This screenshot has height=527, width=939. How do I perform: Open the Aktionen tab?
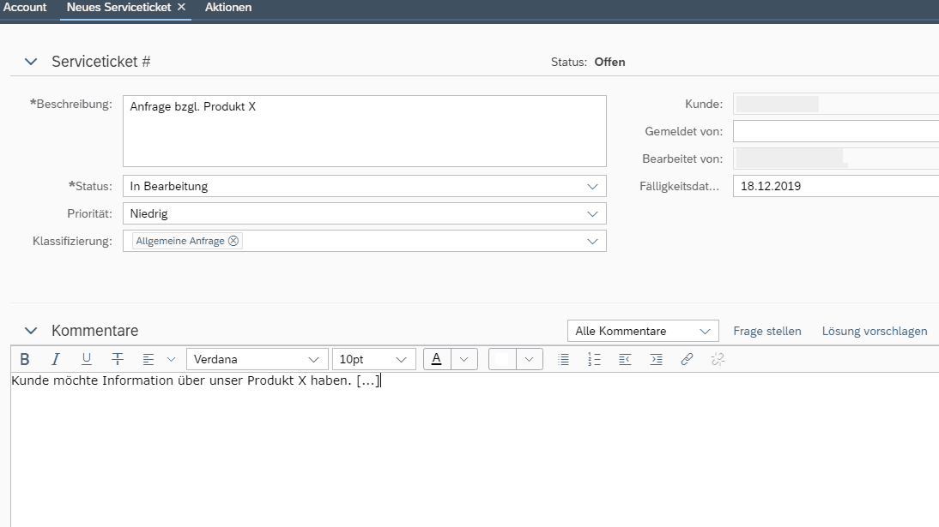pos(228,8)
